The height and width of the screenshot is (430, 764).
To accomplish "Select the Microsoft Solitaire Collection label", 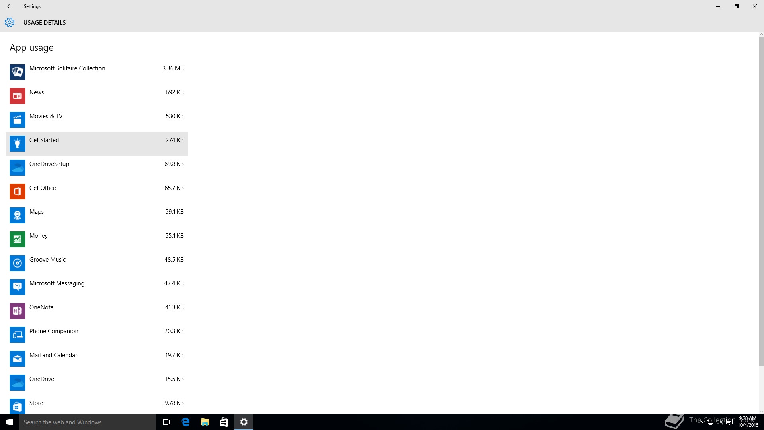I will [67, 68].
